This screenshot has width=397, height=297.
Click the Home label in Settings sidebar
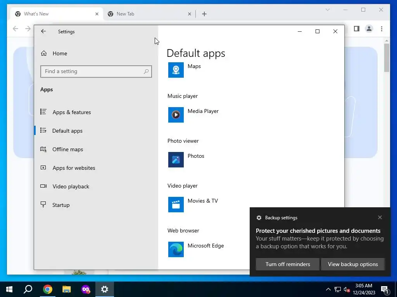tap(60, 53)
